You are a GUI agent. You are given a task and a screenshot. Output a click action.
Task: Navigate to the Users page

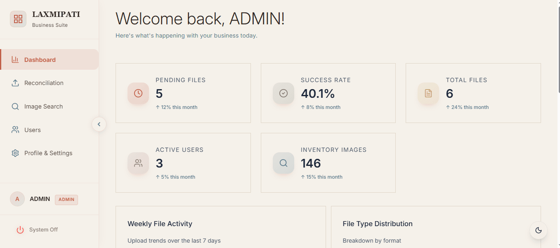pyautogui.click(x=33, y=130)
